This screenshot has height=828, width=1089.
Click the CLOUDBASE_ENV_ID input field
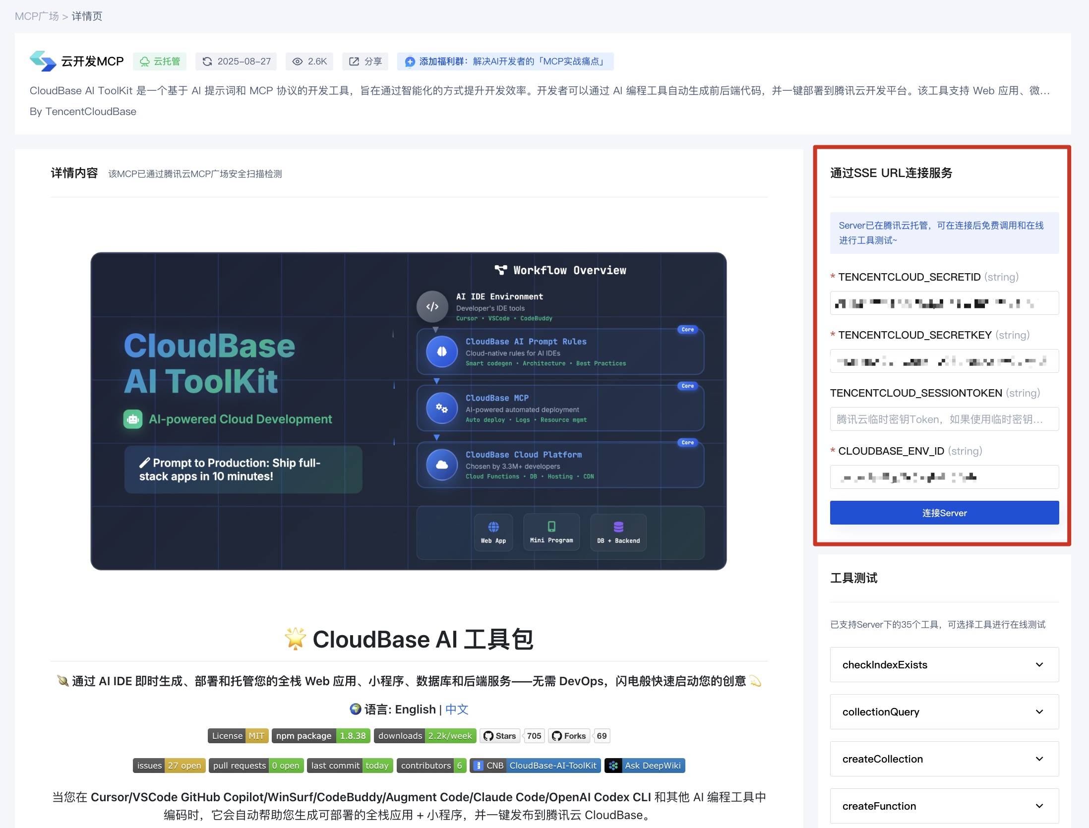944,477
